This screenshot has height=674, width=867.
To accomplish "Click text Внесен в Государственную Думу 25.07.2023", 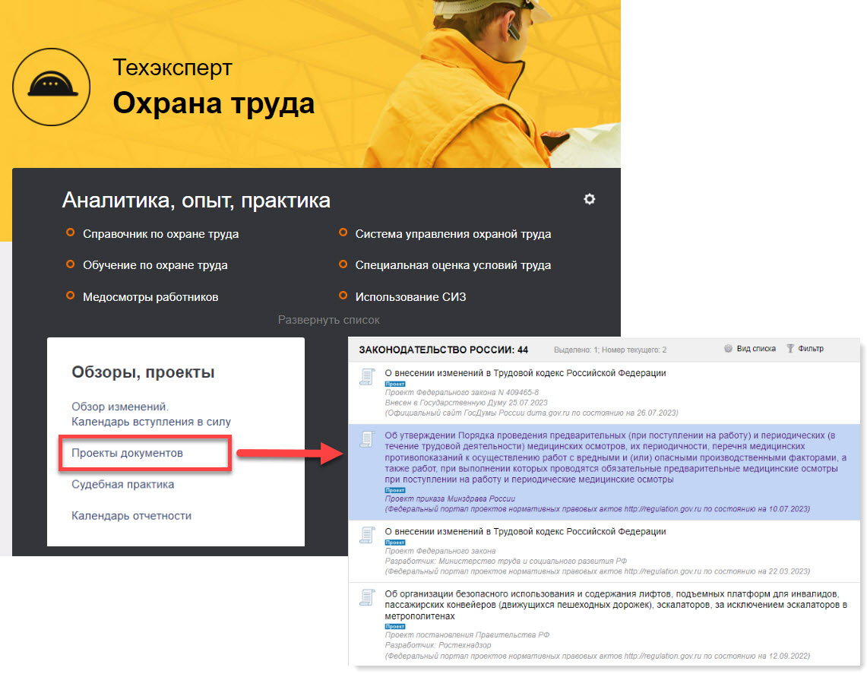I will click(466, 403).
